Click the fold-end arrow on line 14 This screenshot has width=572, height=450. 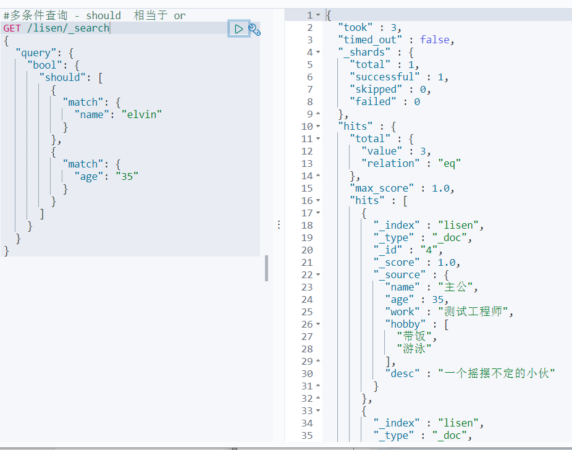[x=318, y=176]
